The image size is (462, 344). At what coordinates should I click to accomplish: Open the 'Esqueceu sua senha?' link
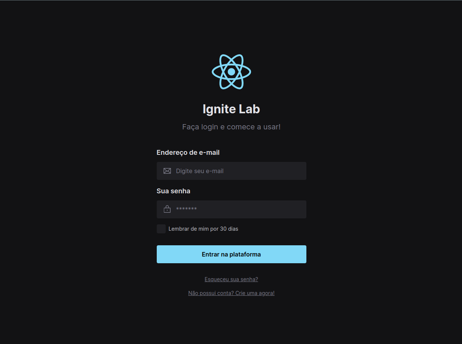[x=231, y=279]
